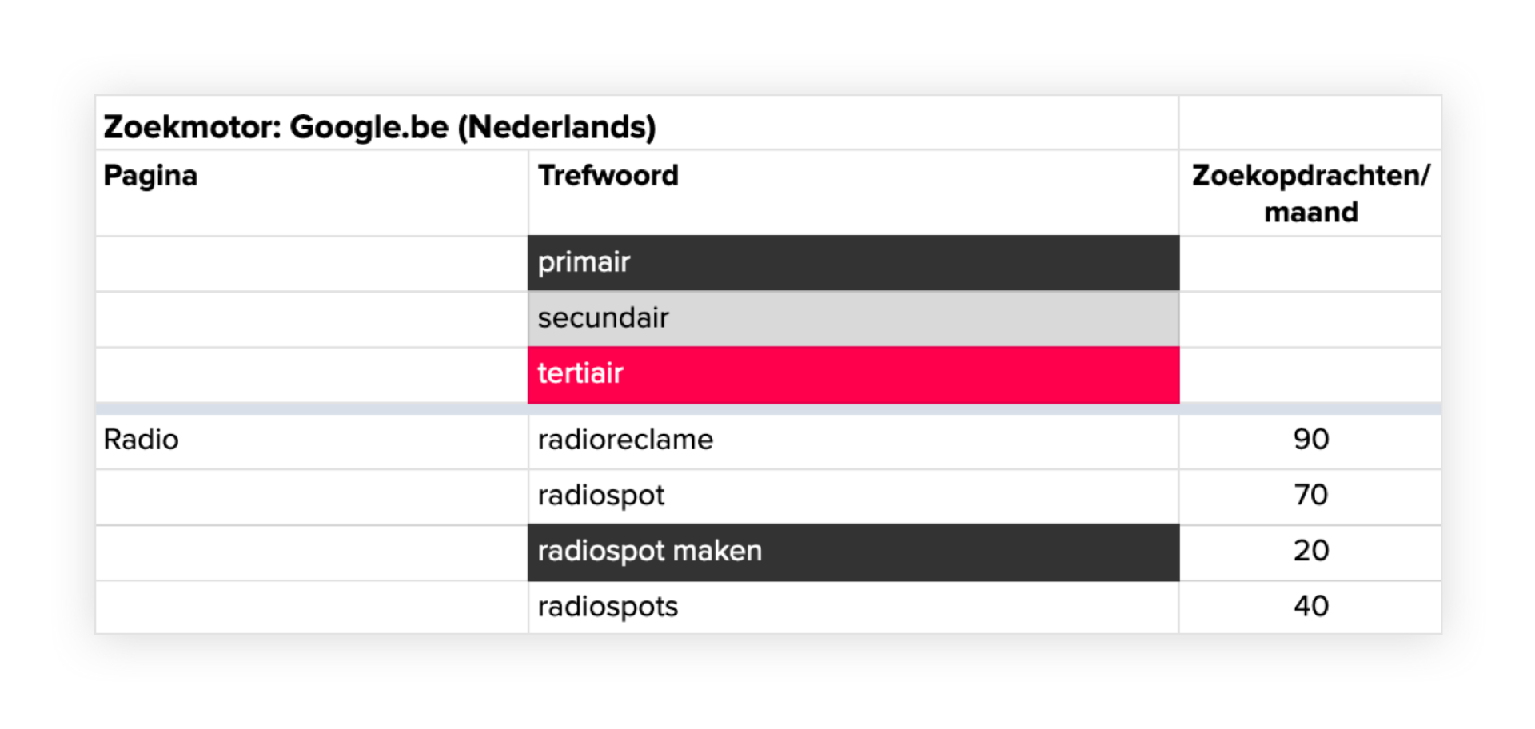Click the value 20 cell
The height and width of the screenshot is (729, 1535).
(x=1310, y=552)
